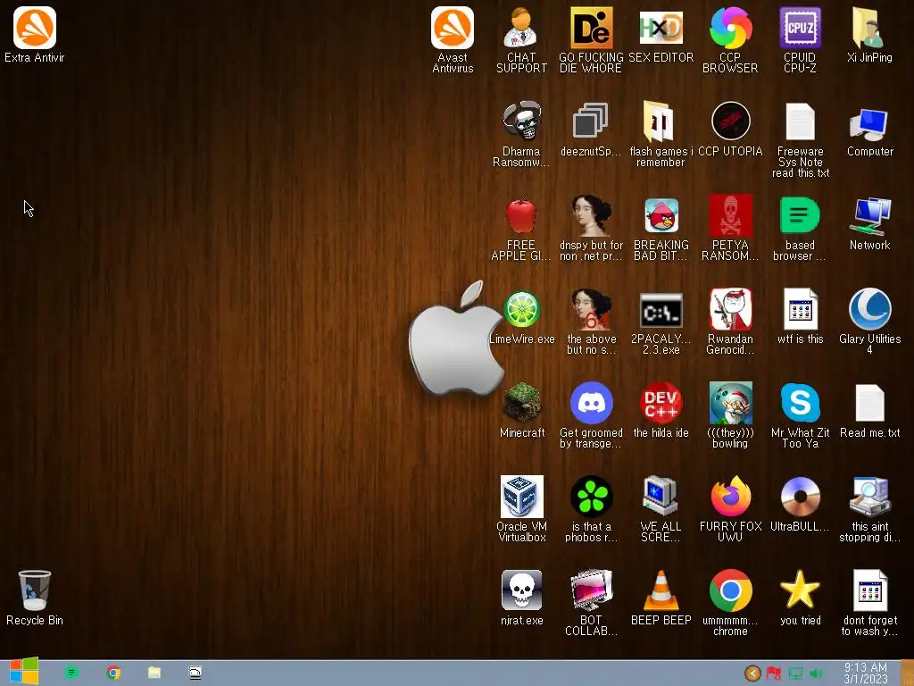
Task: Open the Avast Antivirus shortcut
Action: pyautogui.click(x=453, y=39)
